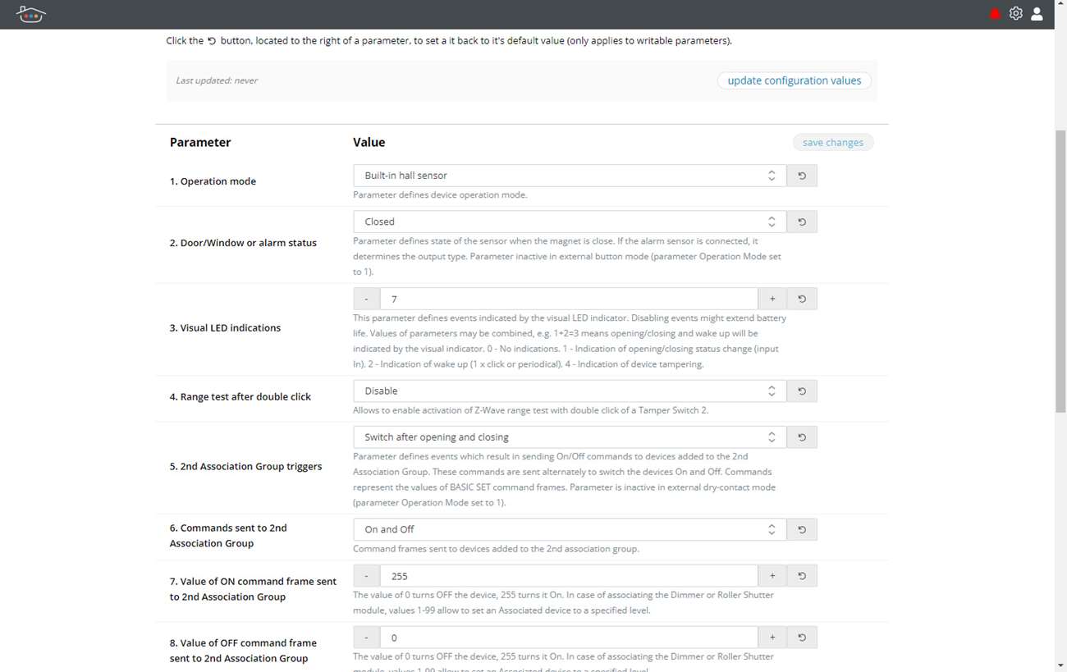
Task: Open the user account icon
Action: [x=1037, y=14]
